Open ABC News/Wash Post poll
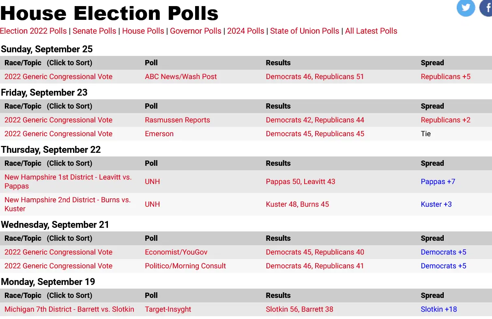This screenshot has width=492, height=319. coord(180,77)
